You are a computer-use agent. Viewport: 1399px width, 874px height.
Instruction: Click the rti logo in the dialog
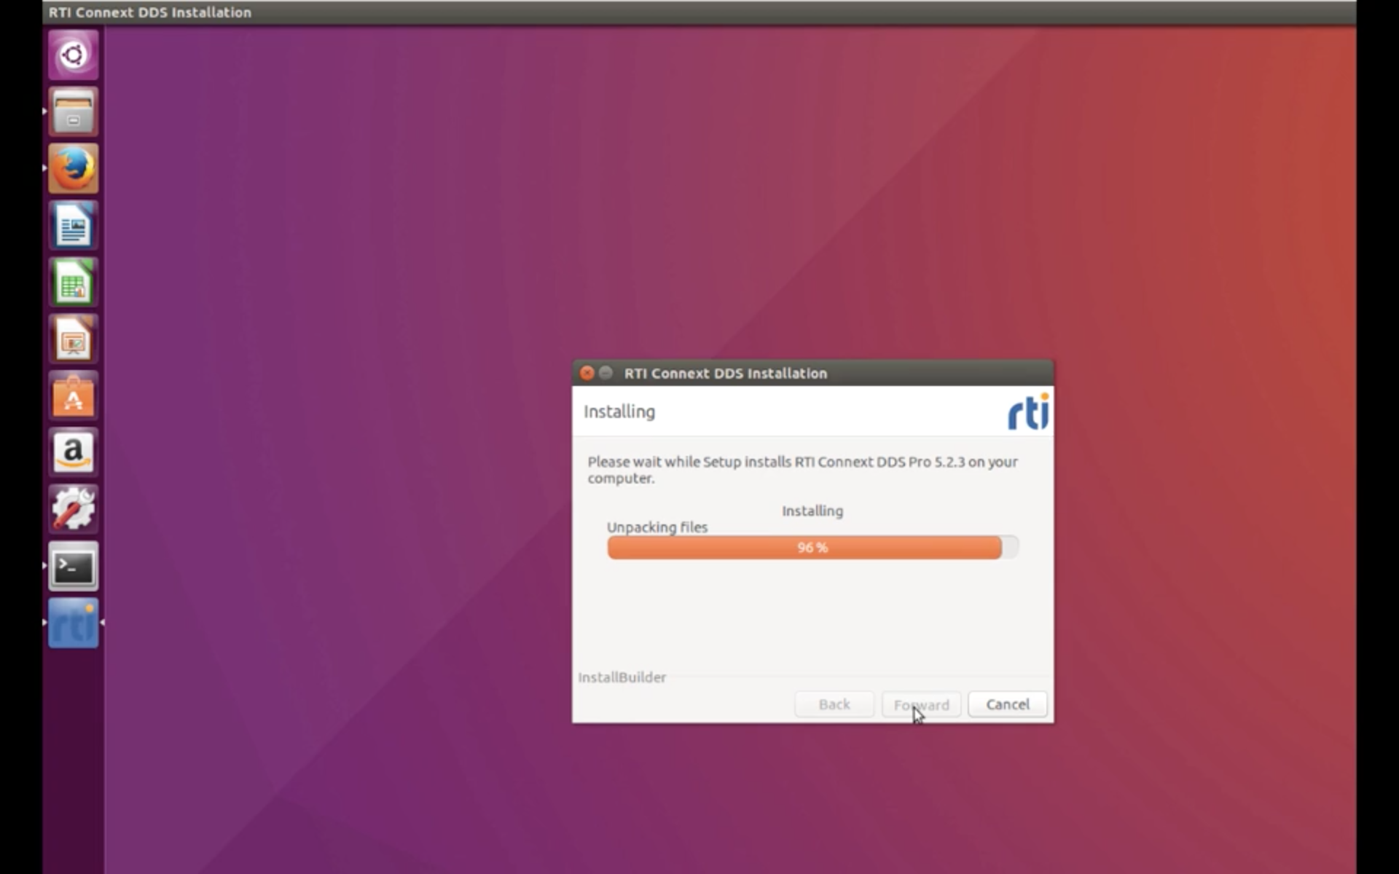coord(1027,412)
